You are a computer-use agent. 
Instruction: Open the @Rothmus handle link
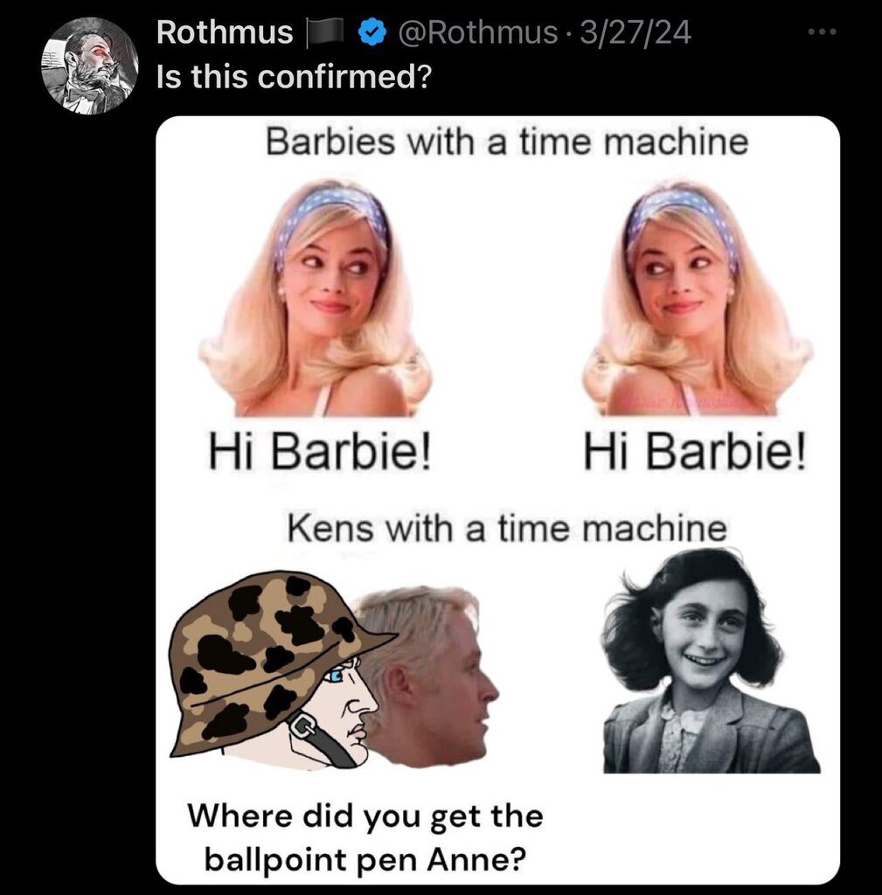[x=477, y=33]
